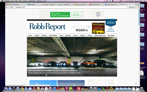
Task: Open FileZilla from the dock
Action: click(x=79, y=89)
